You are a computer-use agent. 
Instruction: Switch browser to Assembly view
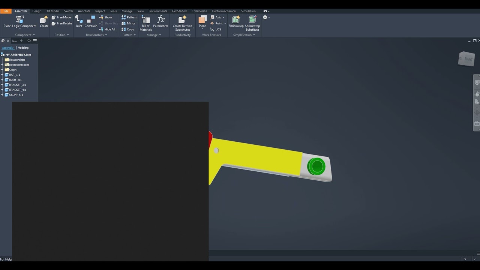[x=7, y=48]
